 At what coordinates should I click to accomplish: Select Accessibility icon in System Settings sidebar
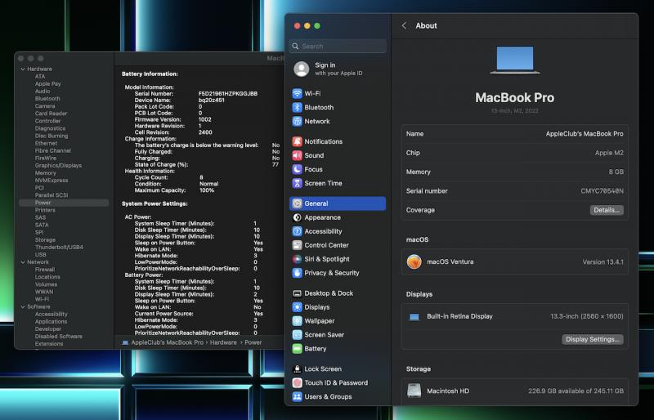point(297,231)
